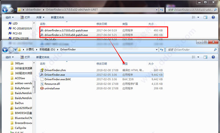The width and height of the screenshot is (220, 133).
Task: Change view mode in DriverFinder window
Action: (x=194, y=57)
